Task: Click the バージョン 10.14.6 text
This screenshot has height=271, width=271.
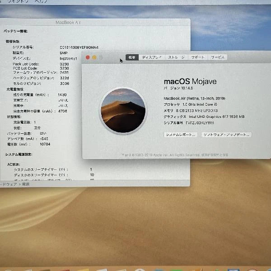Action: (x=178, y=88)
